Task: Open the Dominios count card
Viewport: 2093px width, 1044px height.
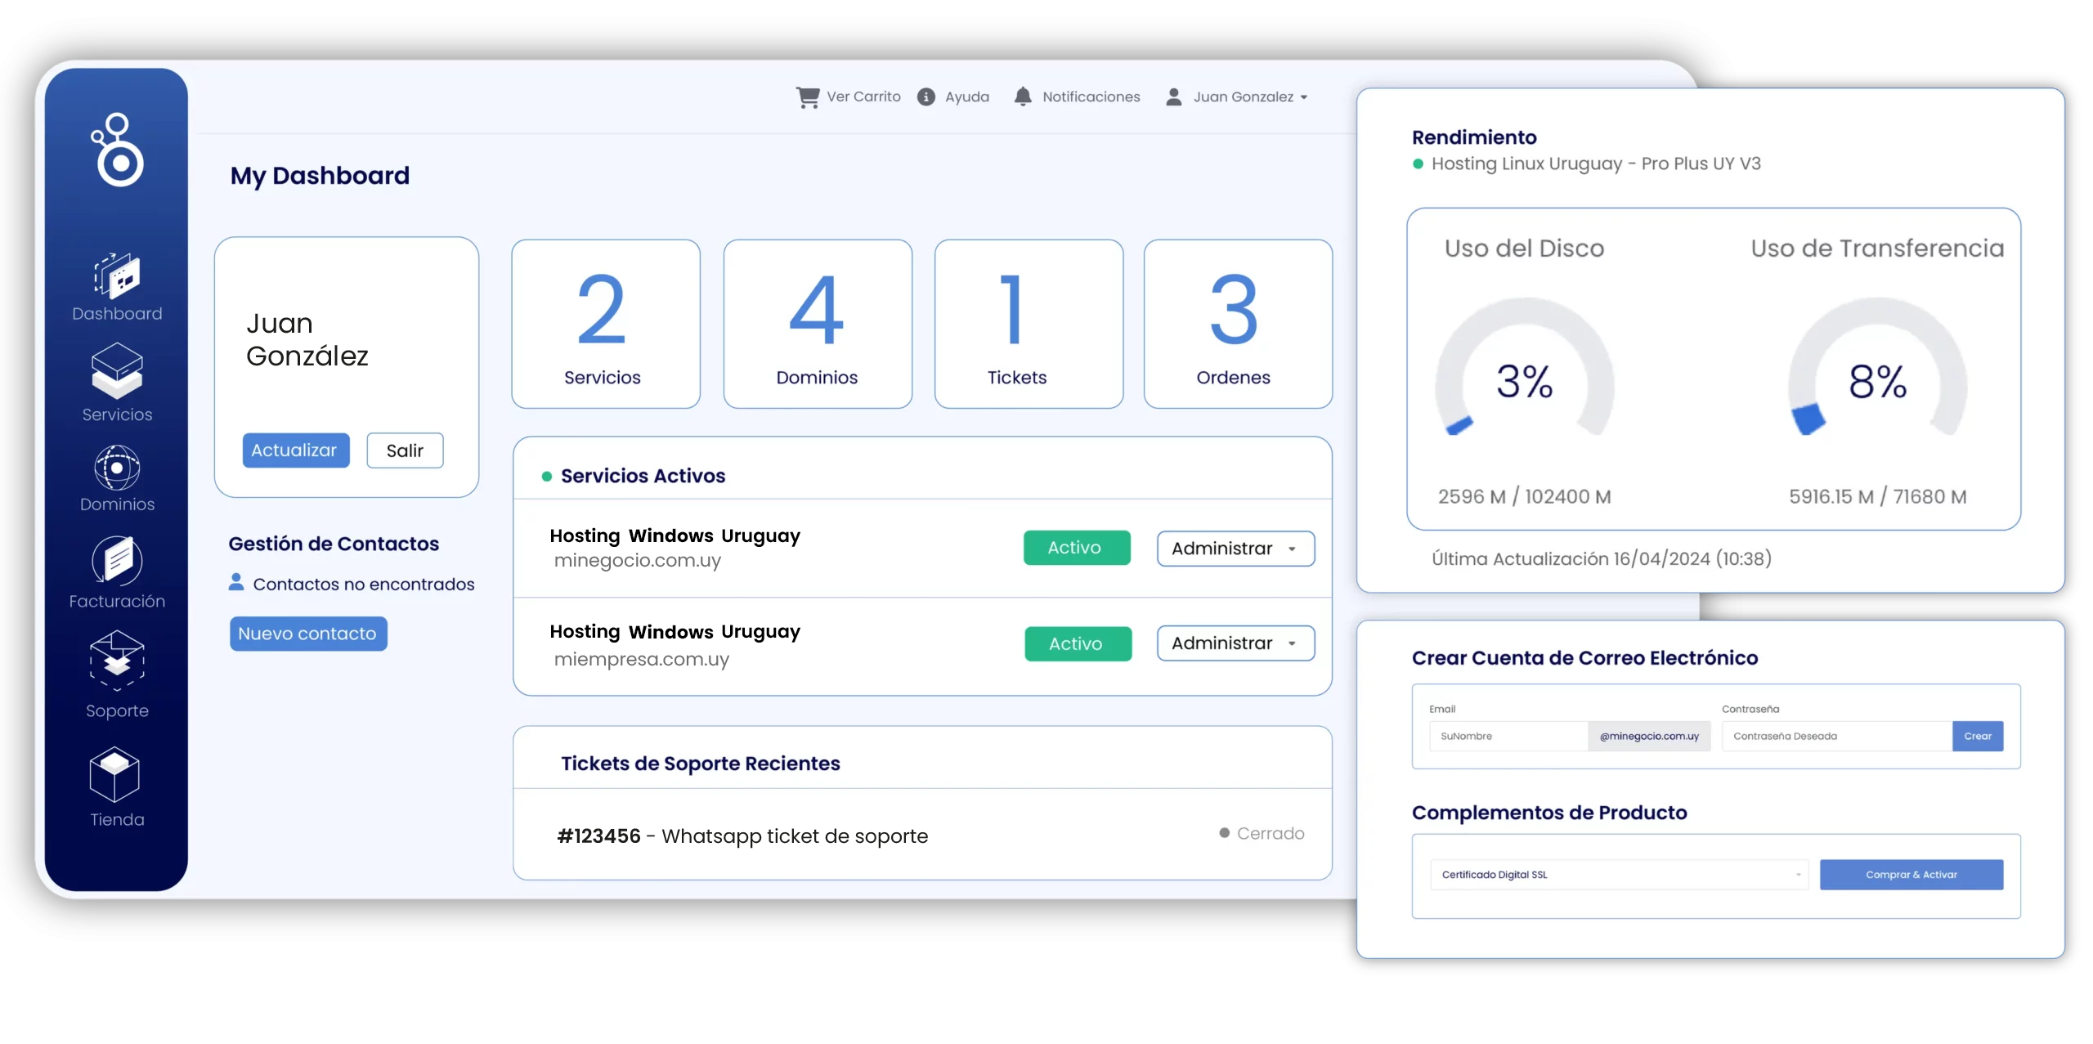Action: pyautogui.click(x=817, y=324)
